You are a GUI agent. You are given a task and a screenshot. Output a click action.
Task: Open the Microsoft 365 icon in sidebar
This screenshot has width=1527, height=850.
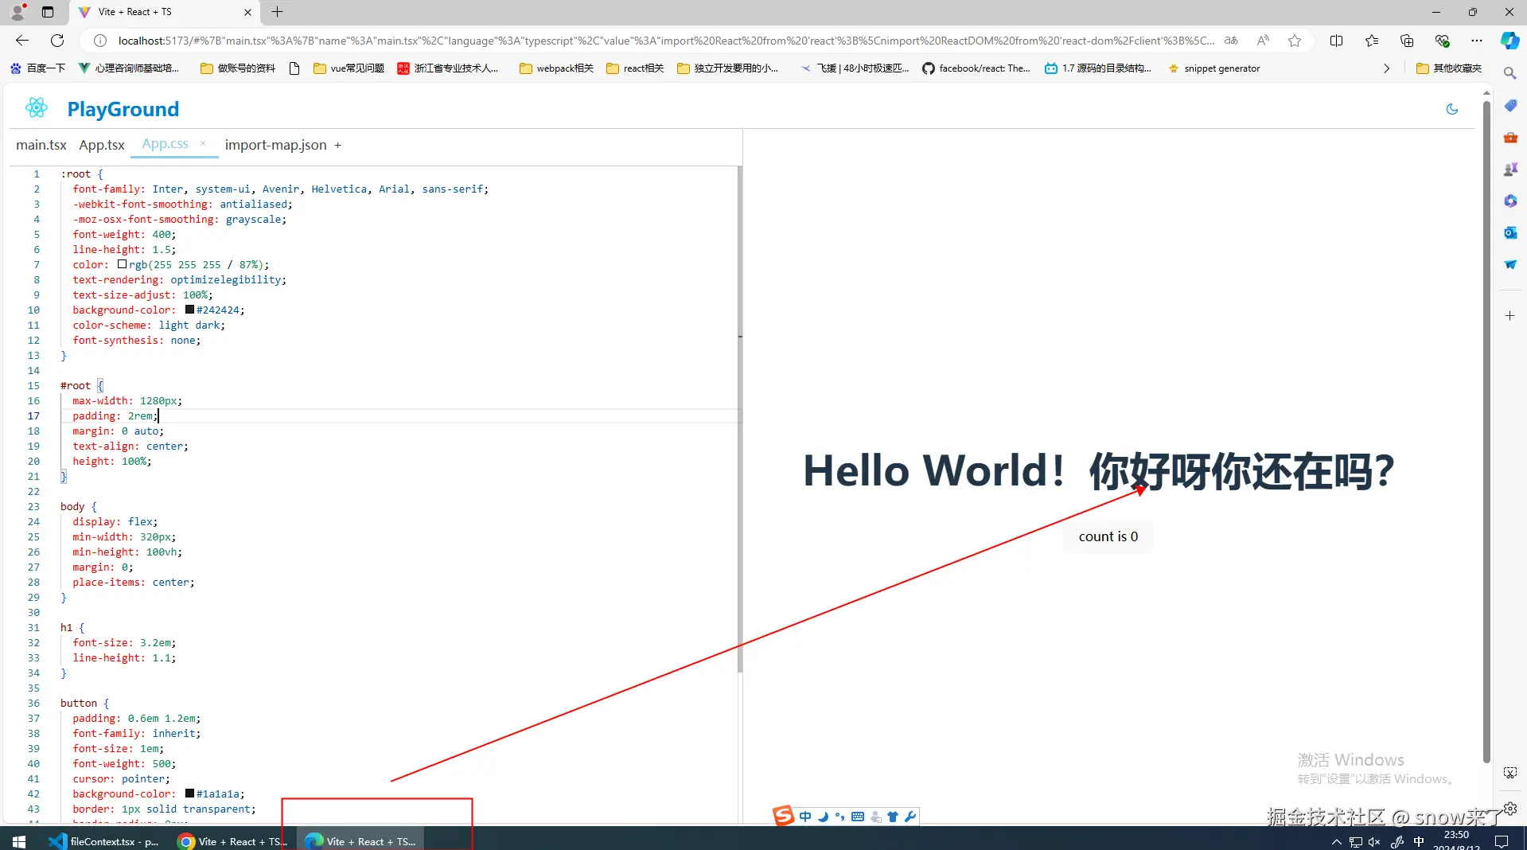1510,201
